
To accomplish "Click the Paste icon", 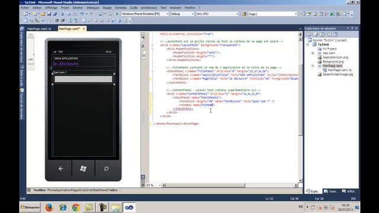I will [x=75, y=14].
